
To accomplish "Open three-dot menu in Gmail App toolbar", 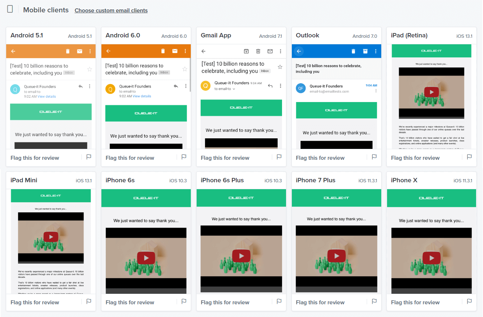I will point(281,52).
